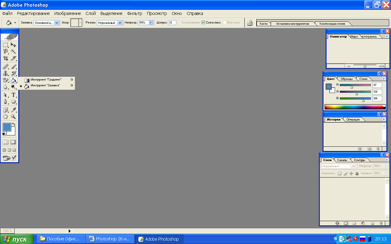Click the R slider in Color panel
Viewport: 391px width, 244px height.
click(355, 85)
